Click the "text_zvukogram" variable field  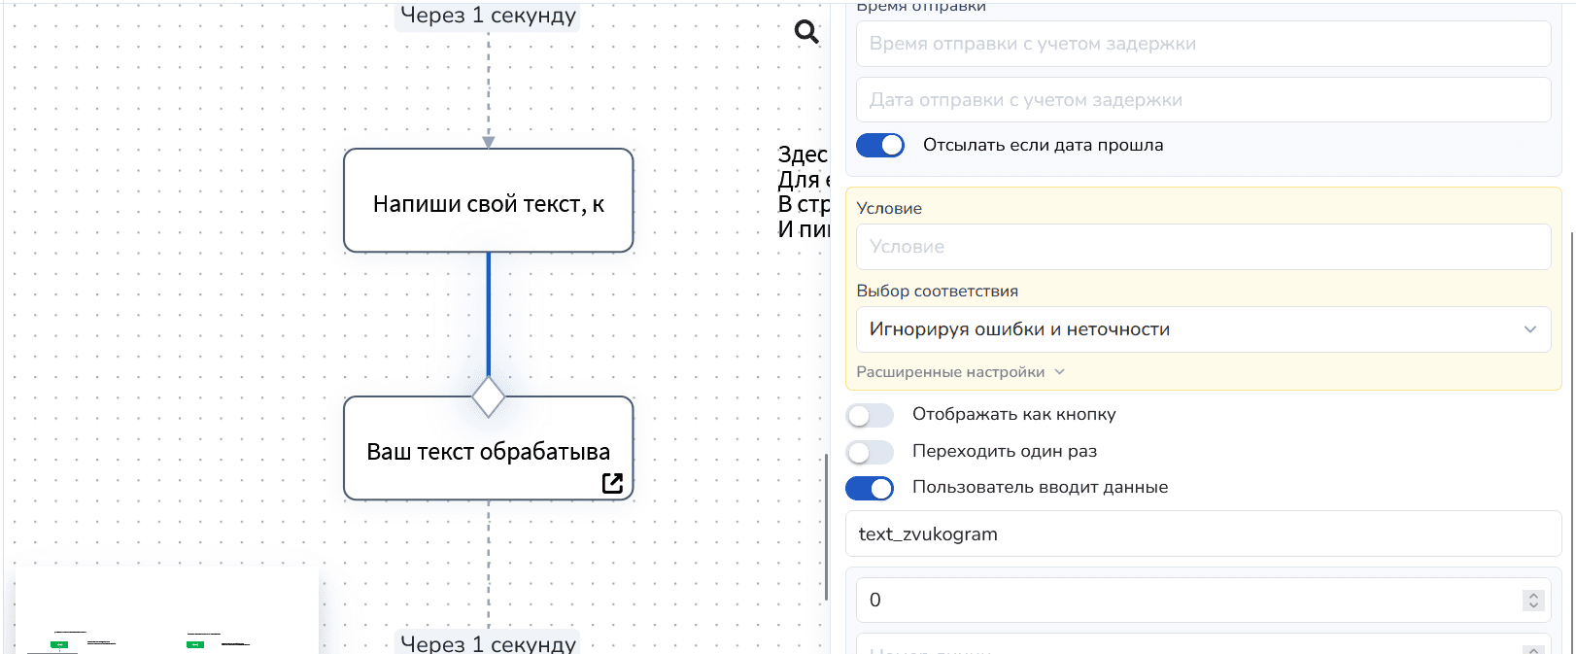point(1202,534)
